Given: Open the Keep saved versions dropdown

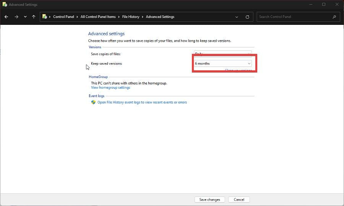Looking at the screenshot, I should pos(222,63).
